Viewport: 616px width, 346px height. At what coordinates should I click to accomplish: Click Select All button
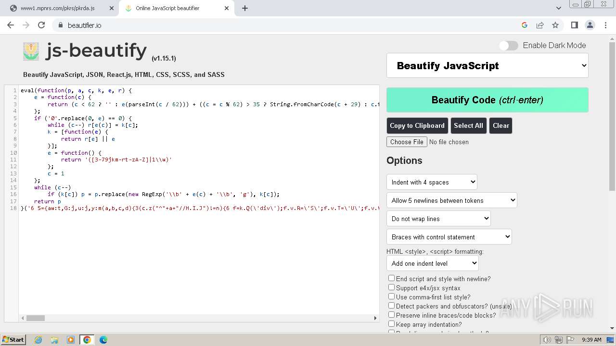pyautogui.click(x=468, y=125)
